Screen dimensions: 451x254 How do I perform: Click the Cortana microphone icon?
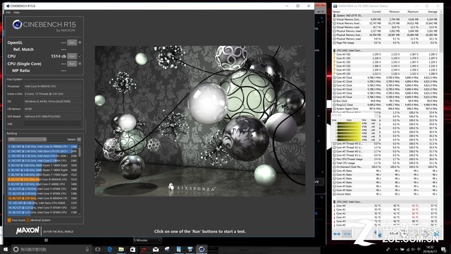(87, 249)
